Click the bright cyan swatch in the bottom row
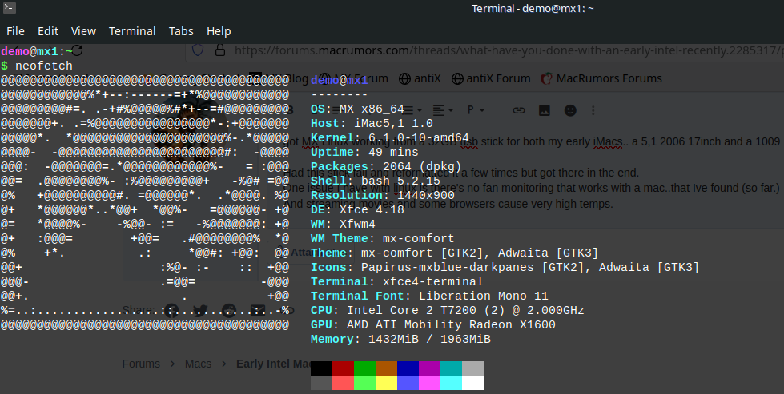The height and width of the screenshot is (394, 784). 451,383
